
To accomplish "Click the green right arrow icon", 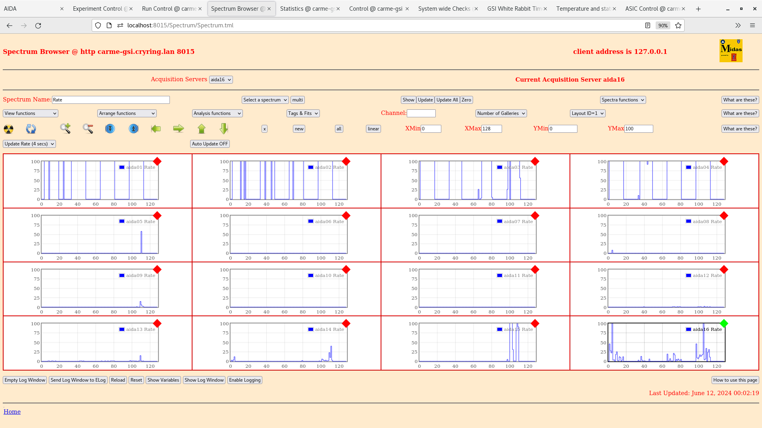I will pos(179,128).
